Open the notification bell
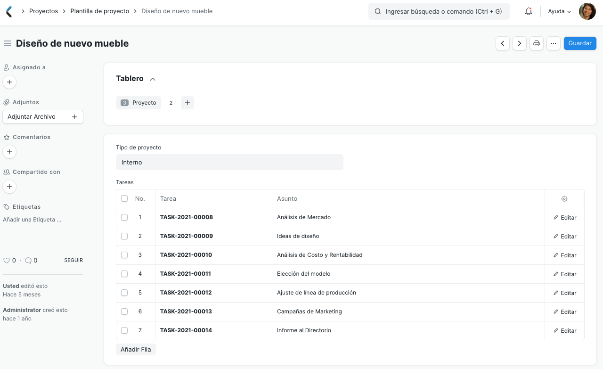Screen dimensions: 603x369 click(528, 11)
